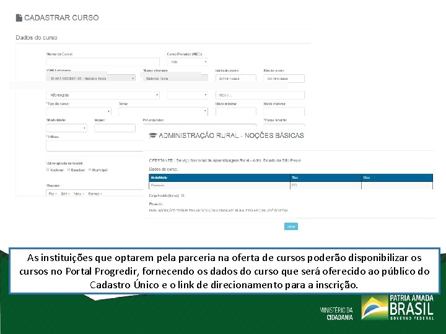446x334 pixels.
Task: Open the Tipo de curso dropdown
Action: (x=79, y=111)
